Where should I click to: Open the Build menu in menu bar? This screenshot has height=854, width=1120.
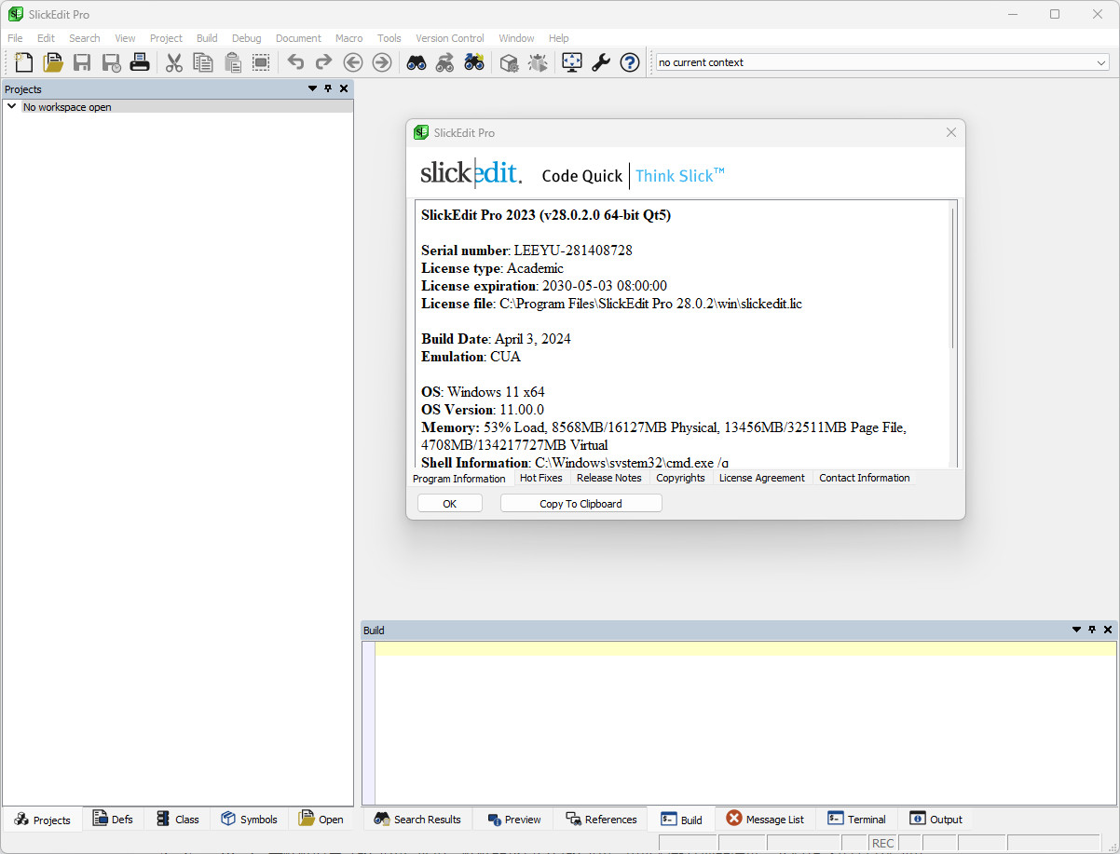[207, 38]
